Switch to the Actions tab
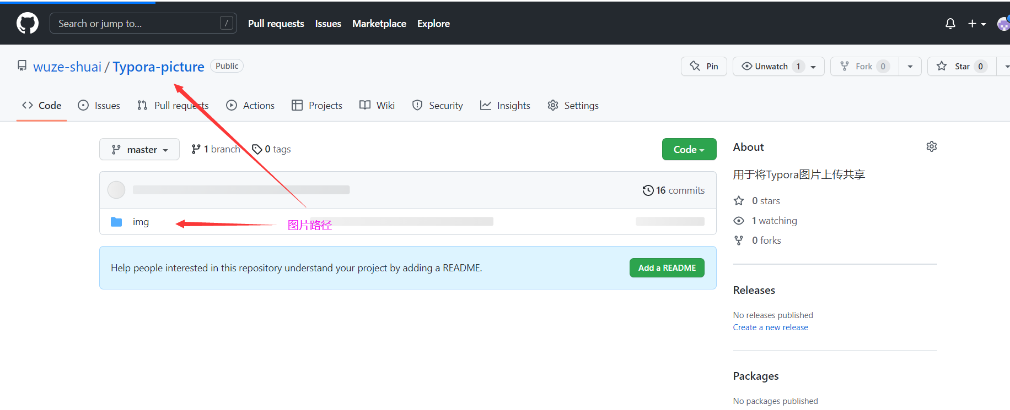The width and height of the screenshot is (1010, 410). pos(250,105)
